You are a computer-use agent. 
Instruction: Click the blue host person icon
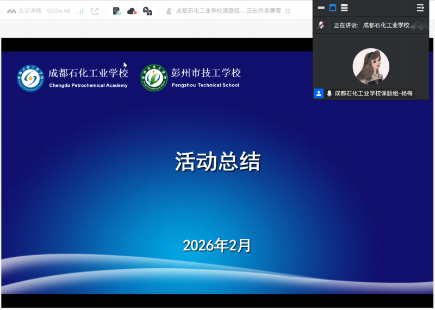pos(319,93)
